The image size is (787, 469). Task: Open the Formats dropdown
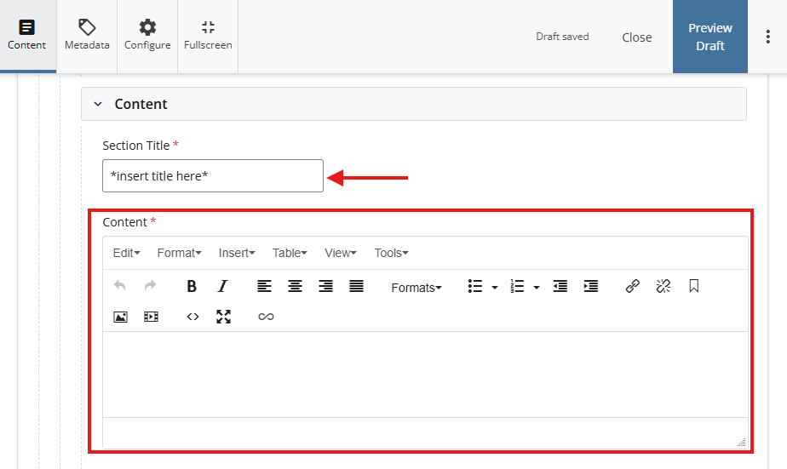[x=416, y=288]
